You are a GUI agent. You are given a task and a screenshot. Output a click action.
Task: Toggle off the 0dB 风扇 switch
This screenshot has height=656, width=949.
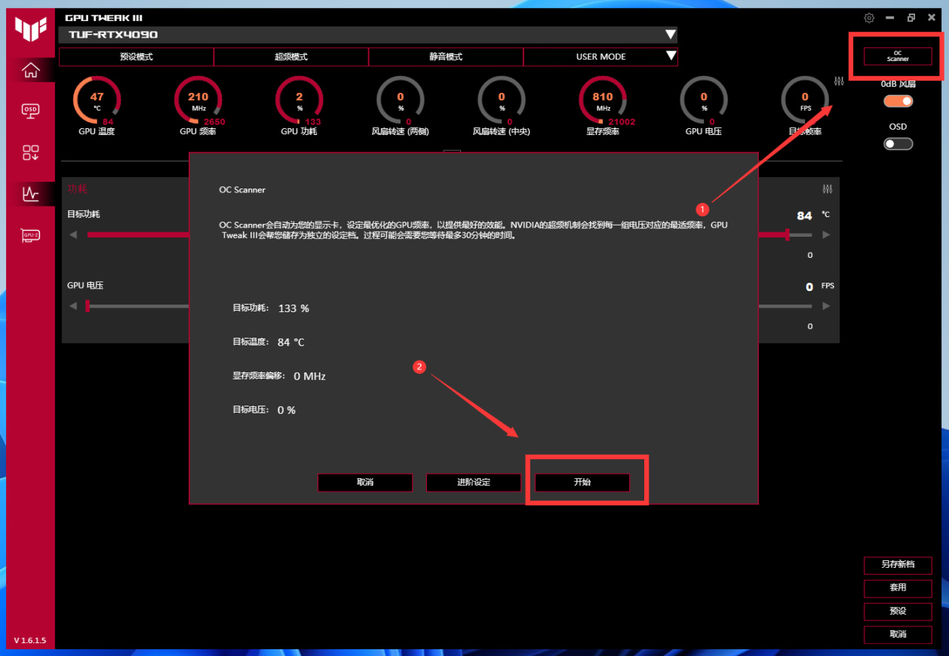(x=898, y=101)
